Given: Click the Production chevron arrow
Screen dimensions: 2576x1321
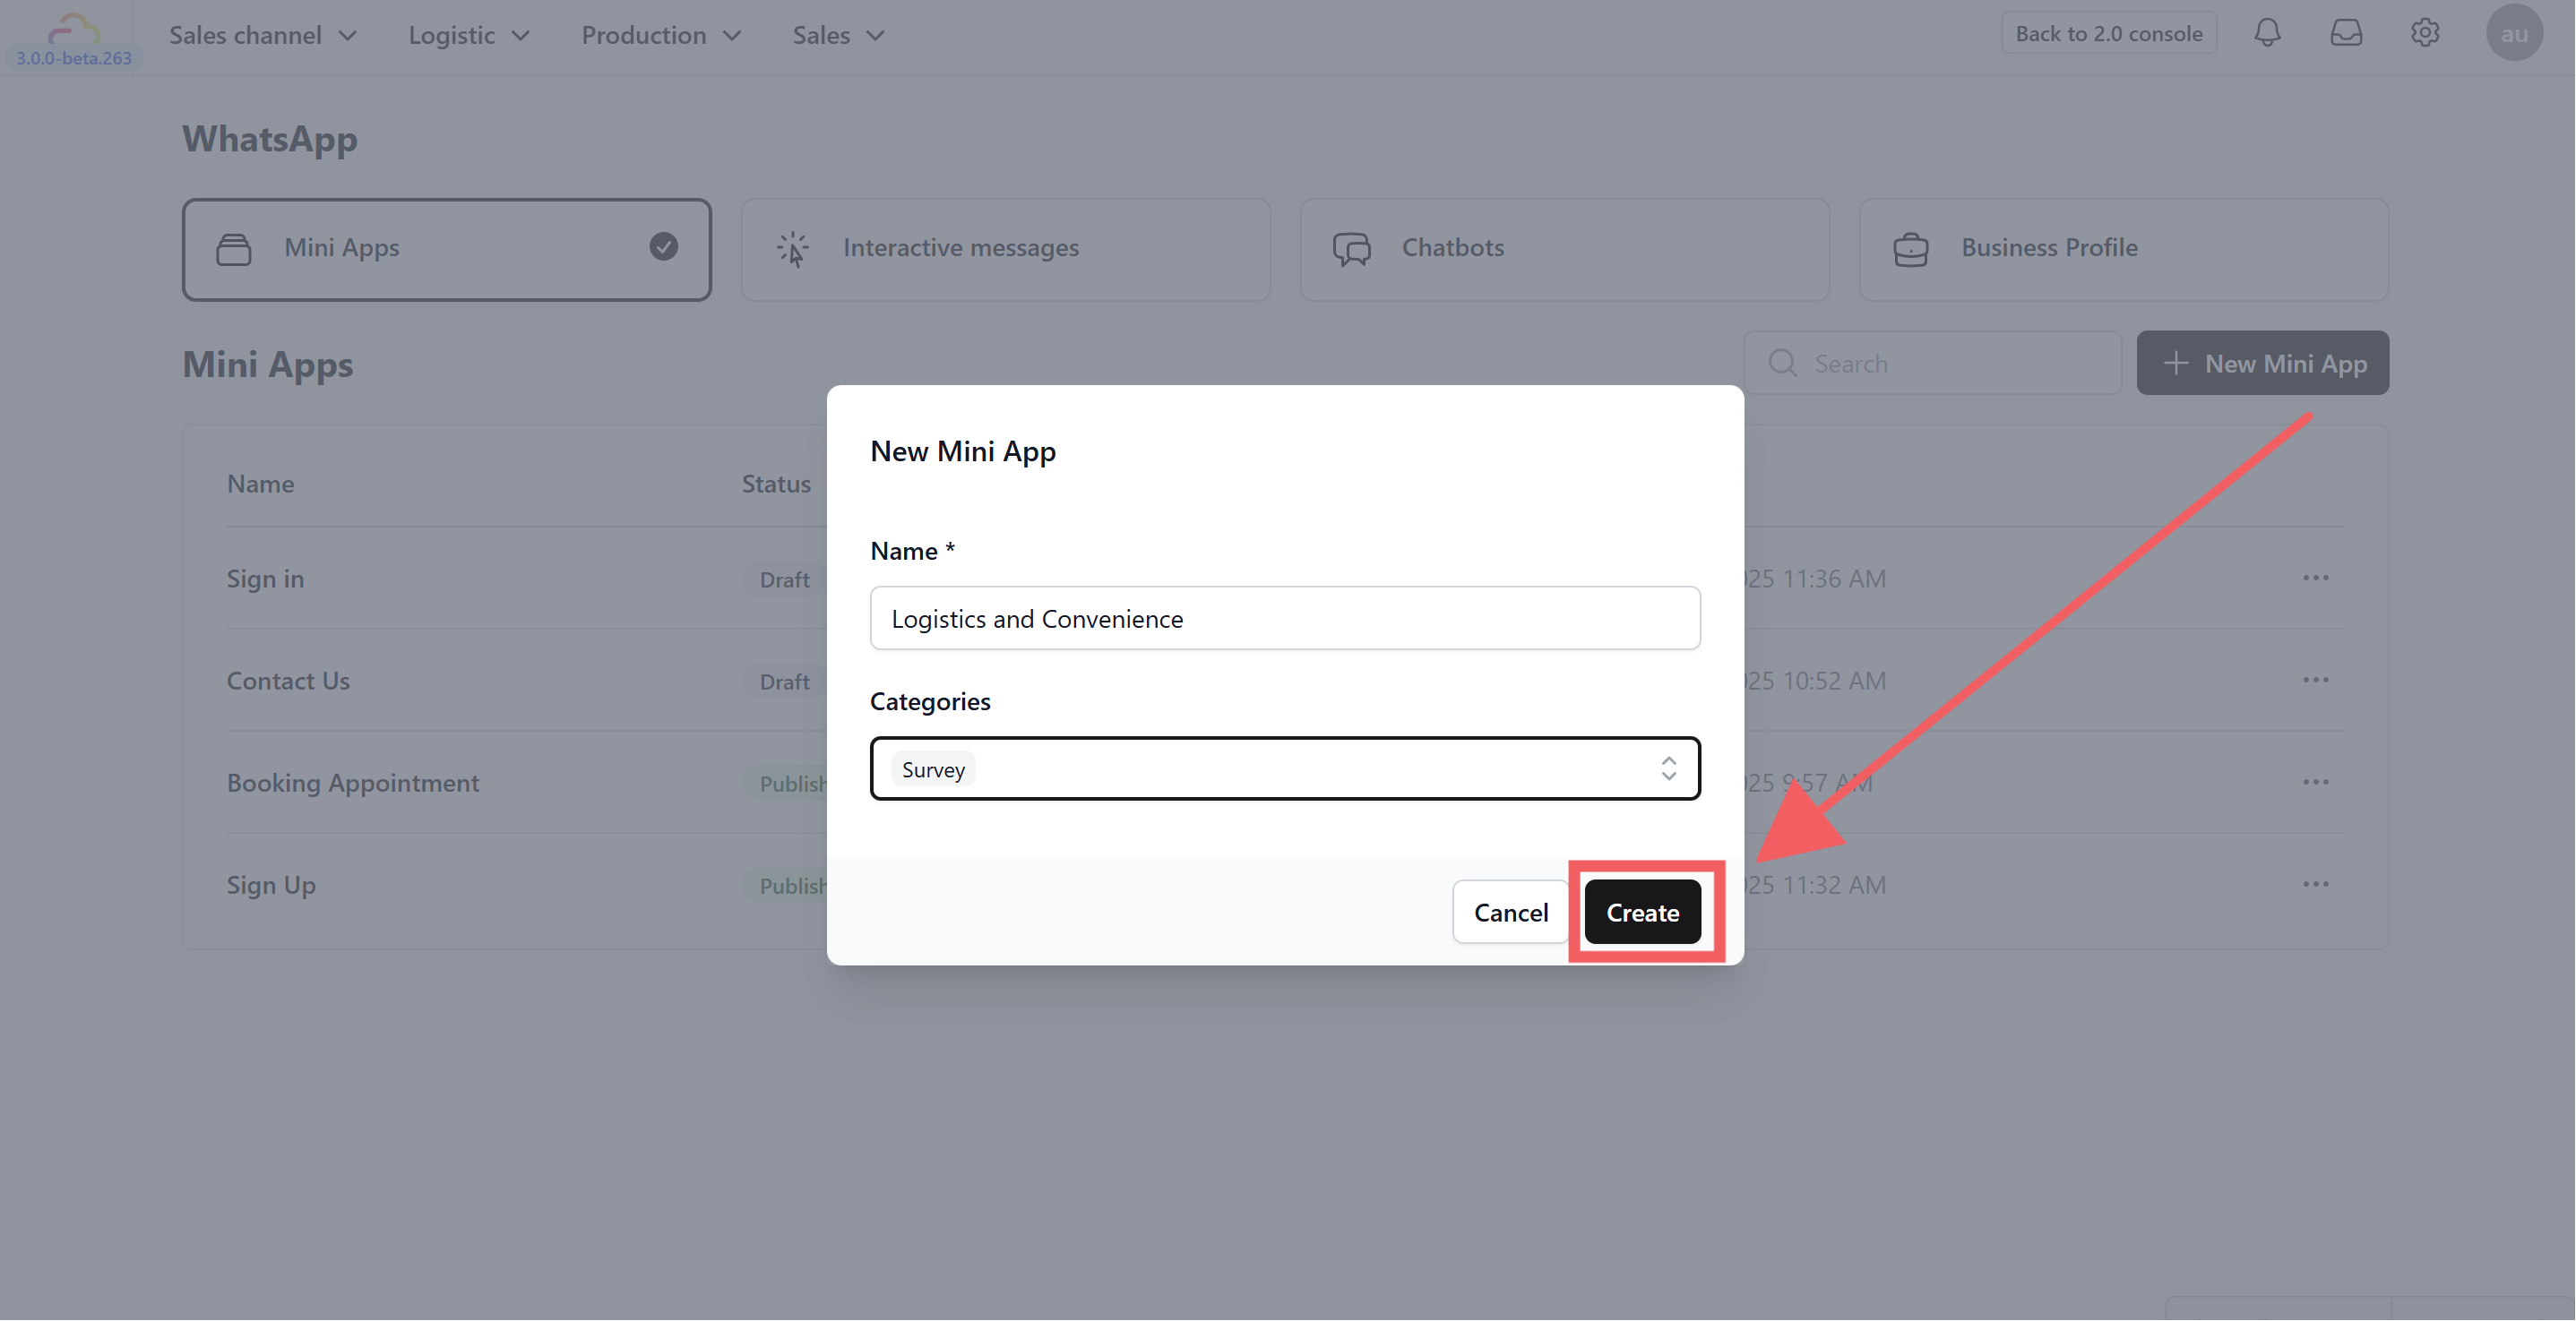Looking at the screenshot, I should tap(731, 36).
